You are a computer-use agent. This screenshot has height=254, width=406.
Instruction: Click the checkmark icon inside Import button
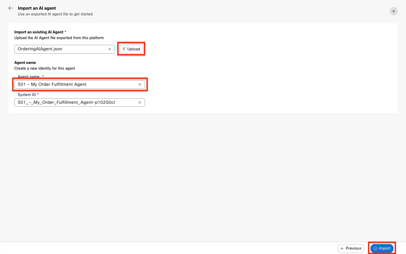tap(375, 249)
